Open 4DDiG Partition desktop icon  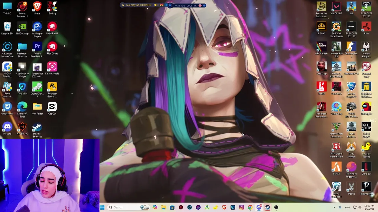[x=7, y=70]
